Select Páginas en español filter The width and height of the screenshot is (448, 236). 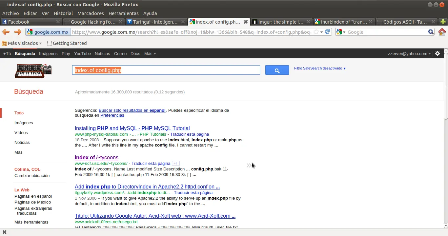tap(33, 196)
